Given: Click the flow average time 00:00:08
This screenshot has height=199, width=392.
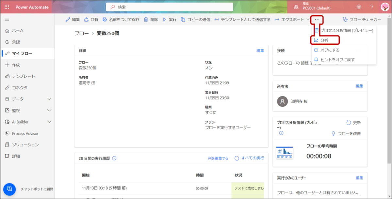Looking at the screenshot, I should 319,156.
